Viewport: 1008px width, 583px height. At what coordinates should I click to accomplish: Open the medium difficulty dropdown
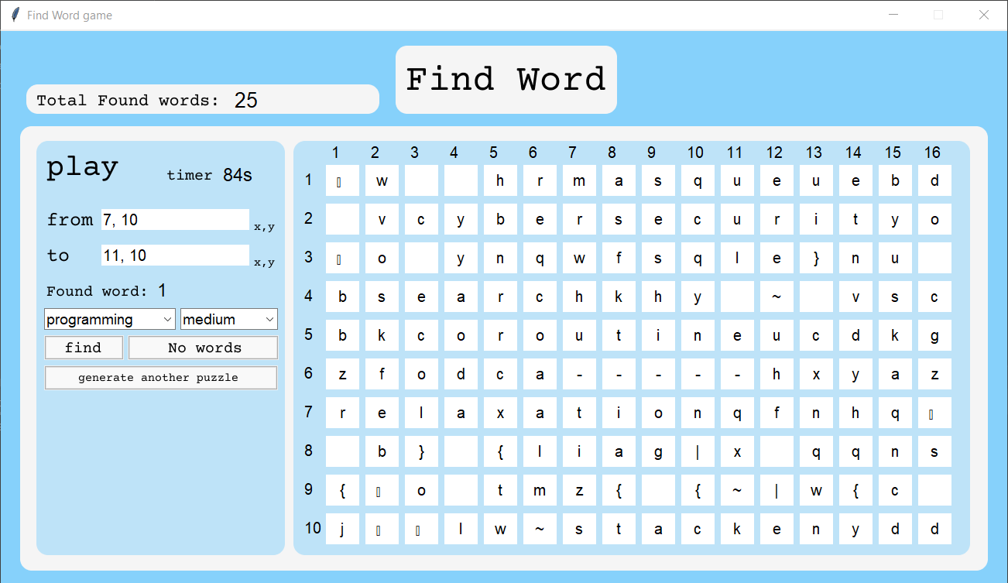tap(228, 319)
